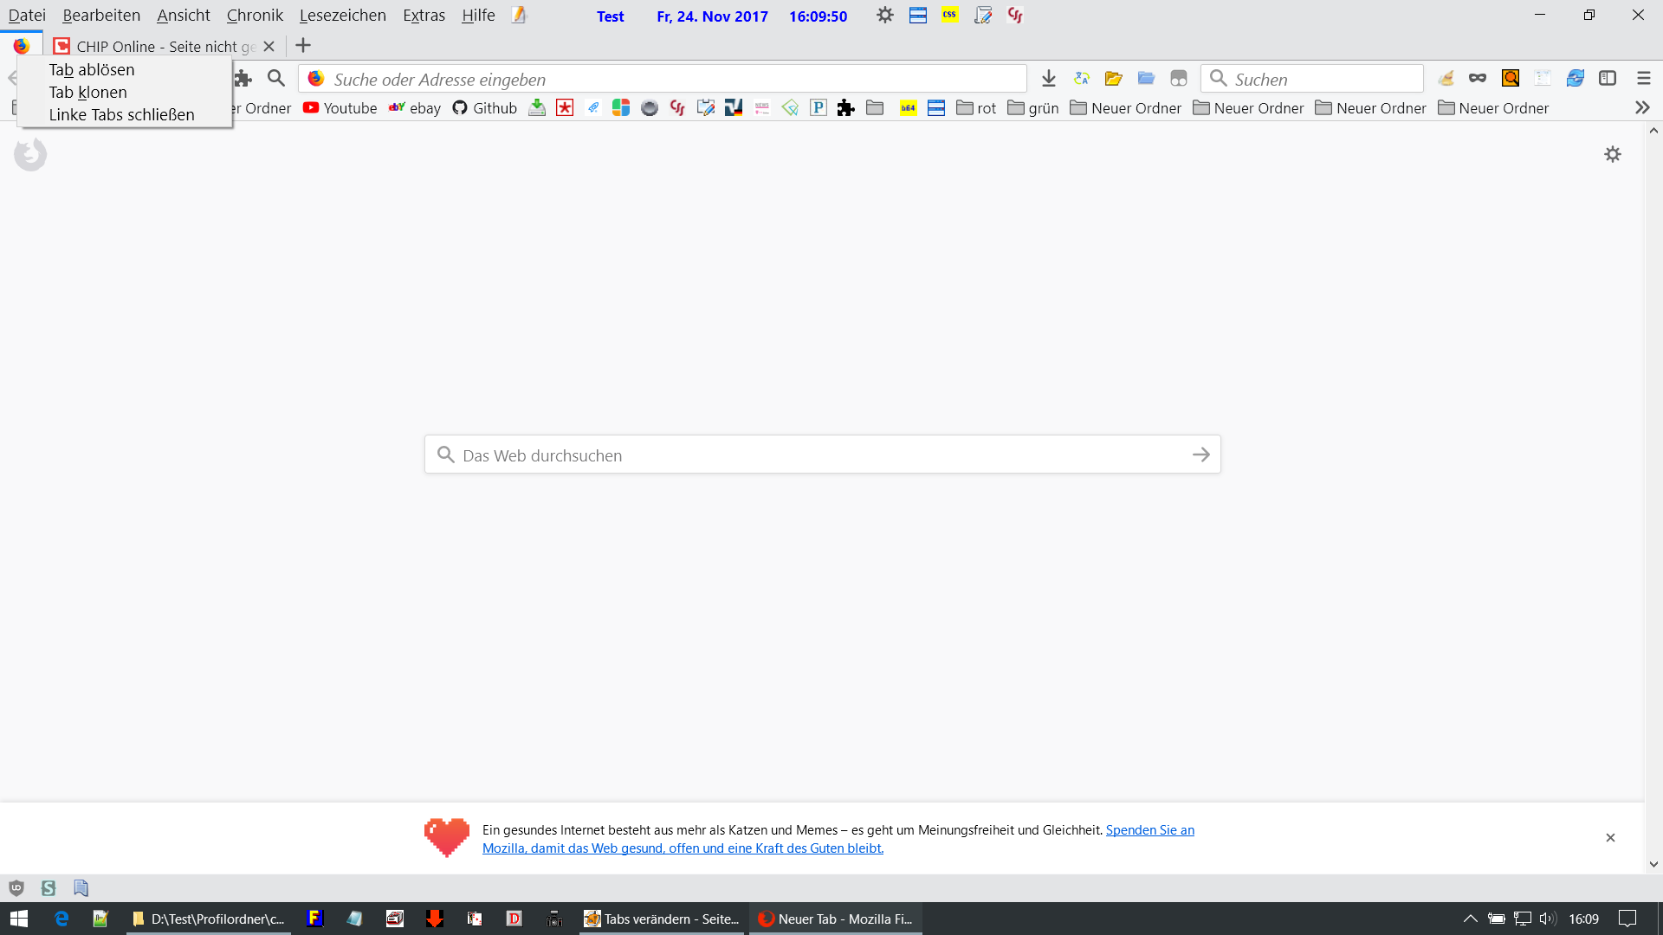
Task: Open the new tab plus button
Action: tap(303, 46)
